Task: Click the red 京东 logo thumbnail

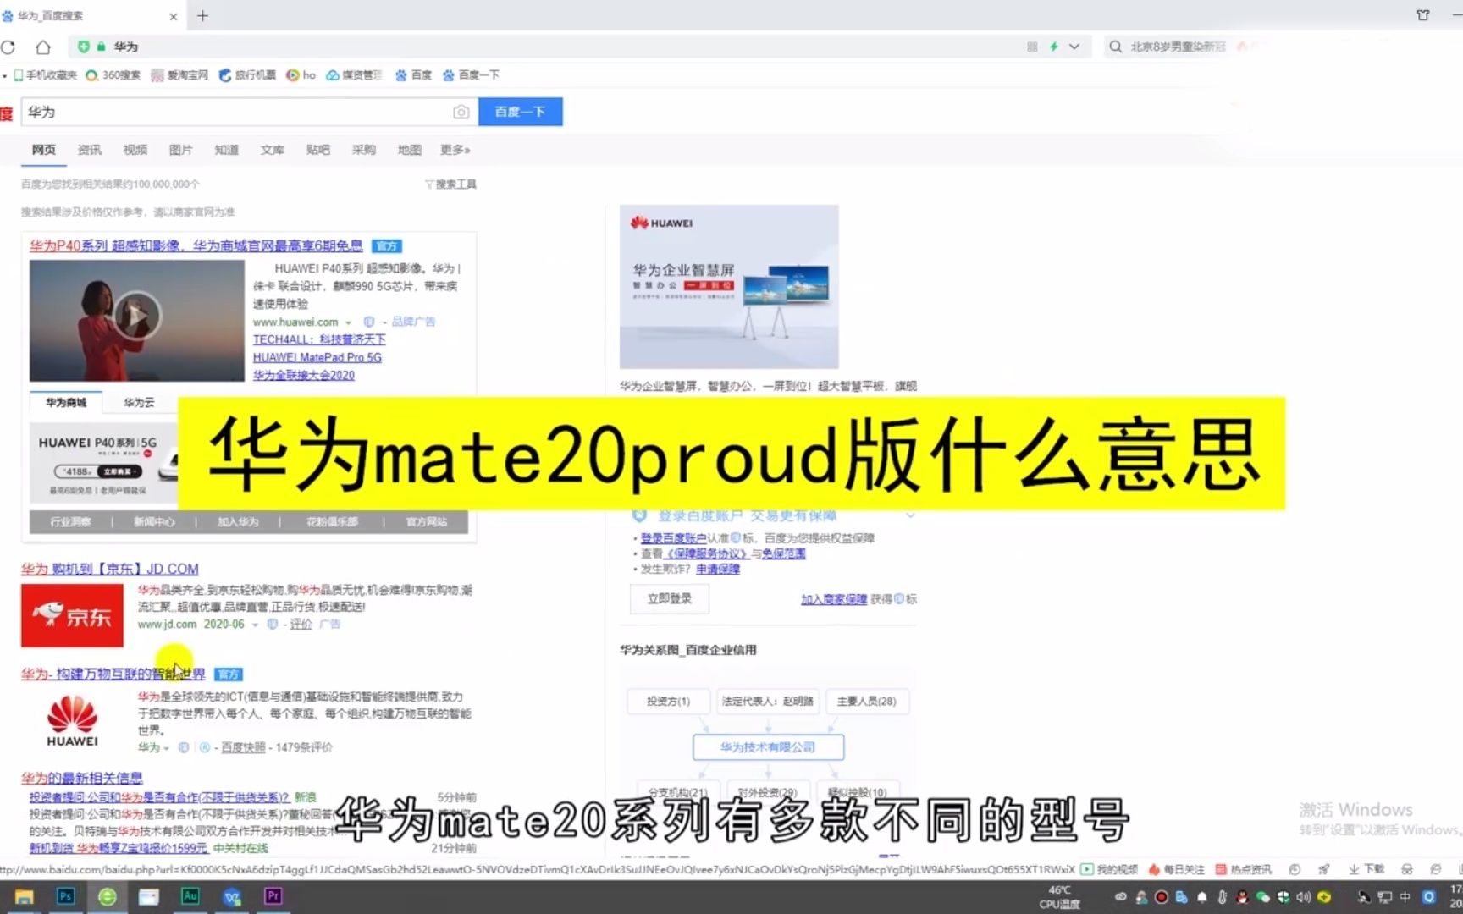Action: pyautogui.click(x=72, y=615)
